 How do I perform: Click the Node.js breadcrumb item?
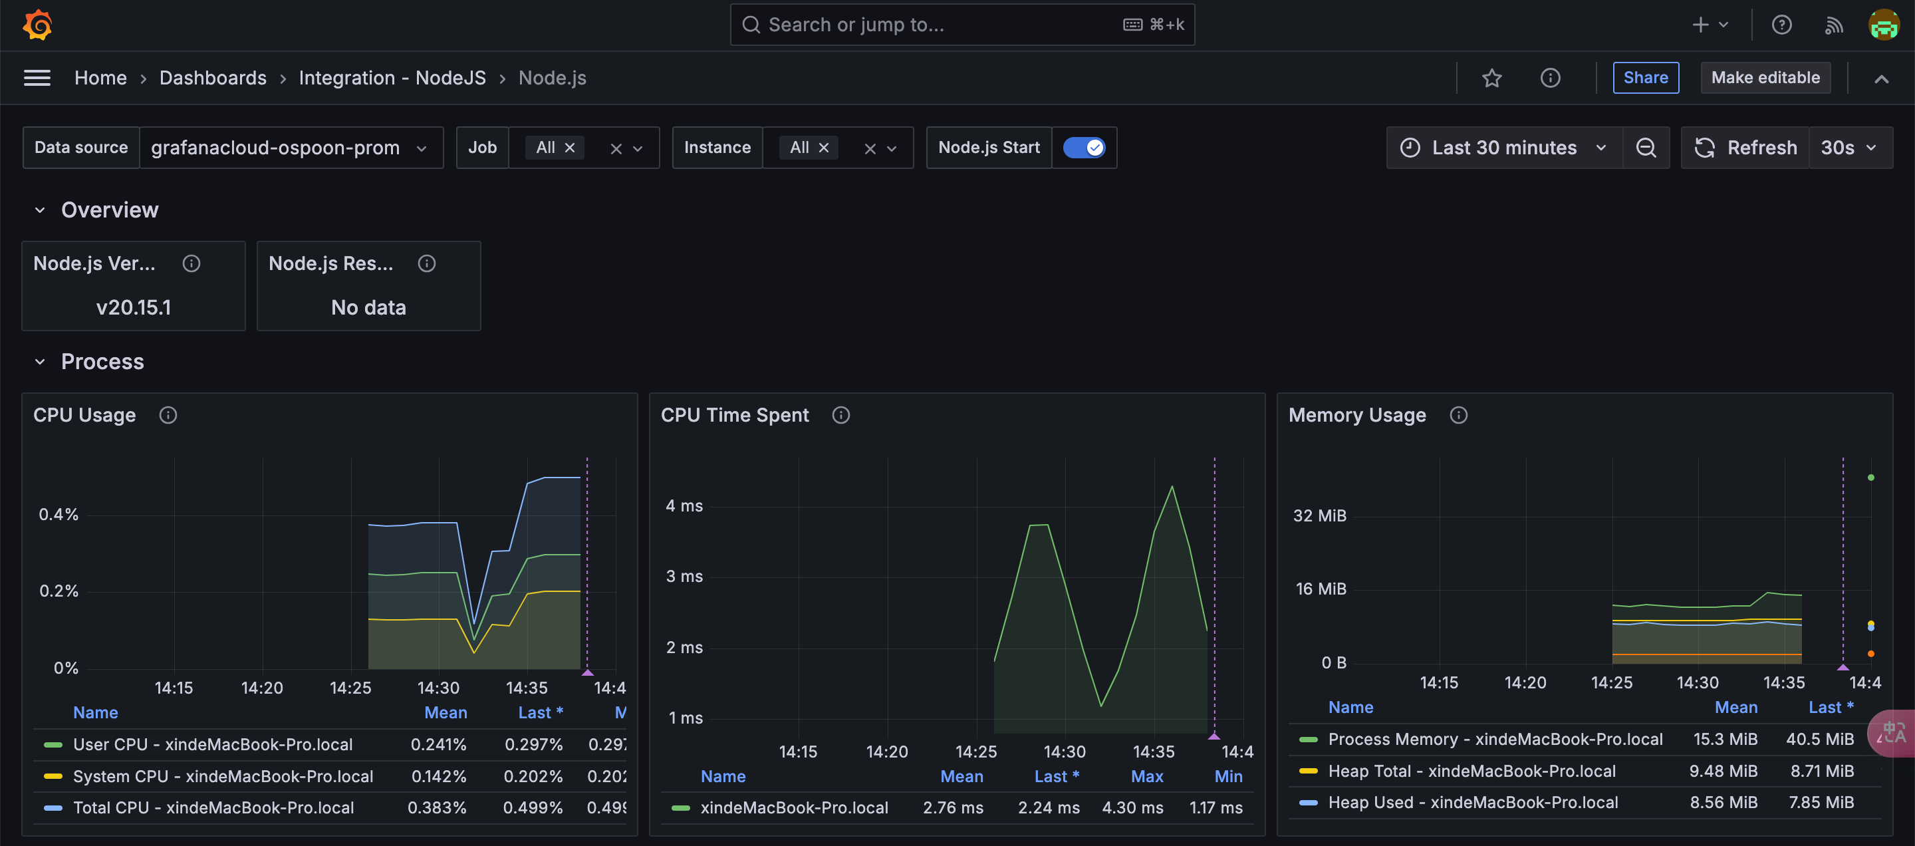(x=553, y=78)
